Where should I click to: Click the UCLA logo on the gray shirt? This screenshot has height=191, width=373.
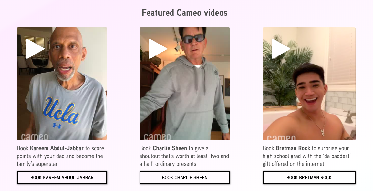[x=61, y=110]
